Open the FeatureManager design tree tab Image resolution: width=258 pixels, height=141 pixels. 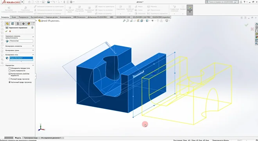7,24
